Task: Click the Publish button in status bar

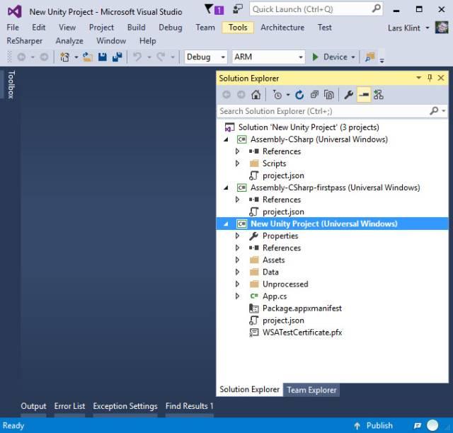Action: (373, 425)
